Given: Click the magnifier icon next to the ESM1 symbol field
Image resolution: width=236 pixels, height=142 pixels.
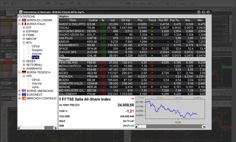Looking at the screenshot, I should tap(14, 41).
